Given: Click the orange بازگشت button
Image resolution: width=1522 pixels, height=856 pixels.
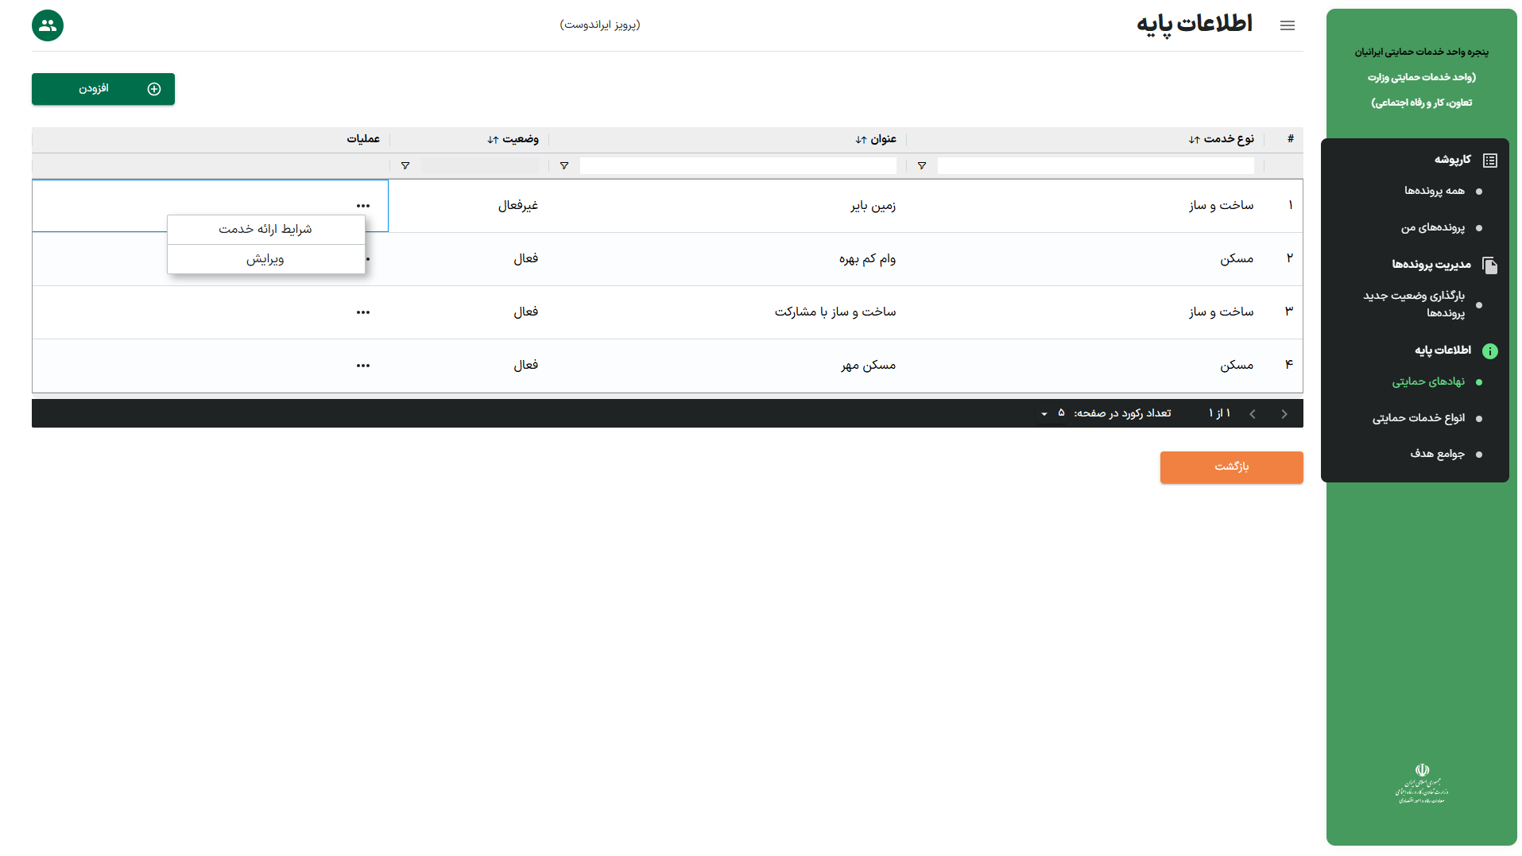Looking at the screenshot, I should (x=1230, y=467).
